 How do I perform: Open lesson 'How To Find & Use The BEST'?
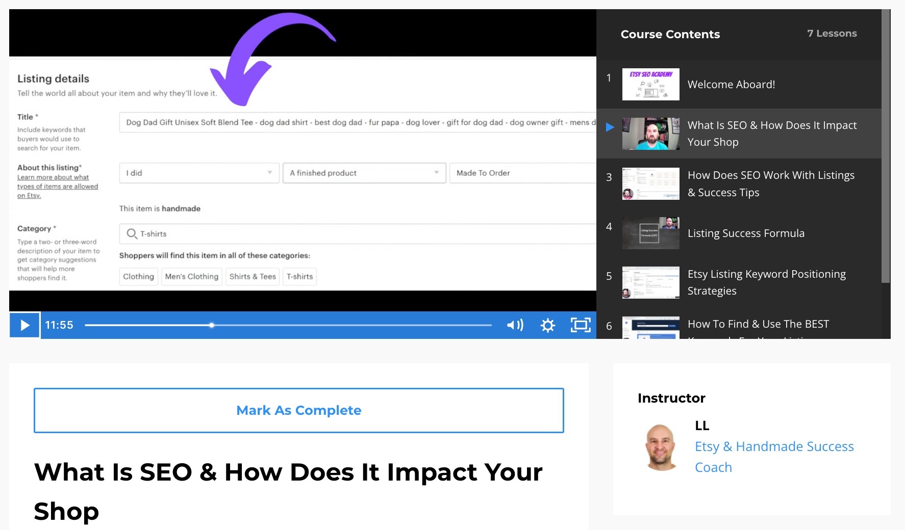(739, 324)
